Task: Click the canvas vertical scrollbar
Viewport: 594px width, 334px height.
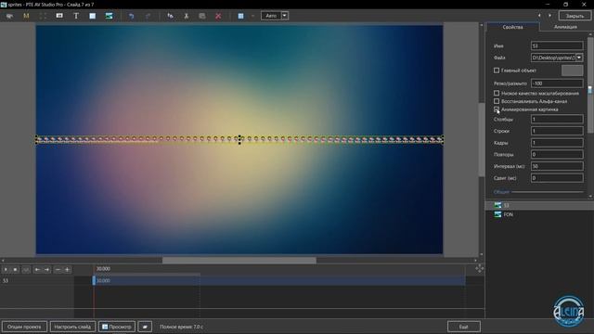Action: point(482,139)
